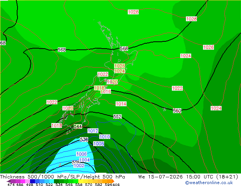The image size is (241, 186).
Task: Select the blue 1012 pressure label
Action: (93, 131)
